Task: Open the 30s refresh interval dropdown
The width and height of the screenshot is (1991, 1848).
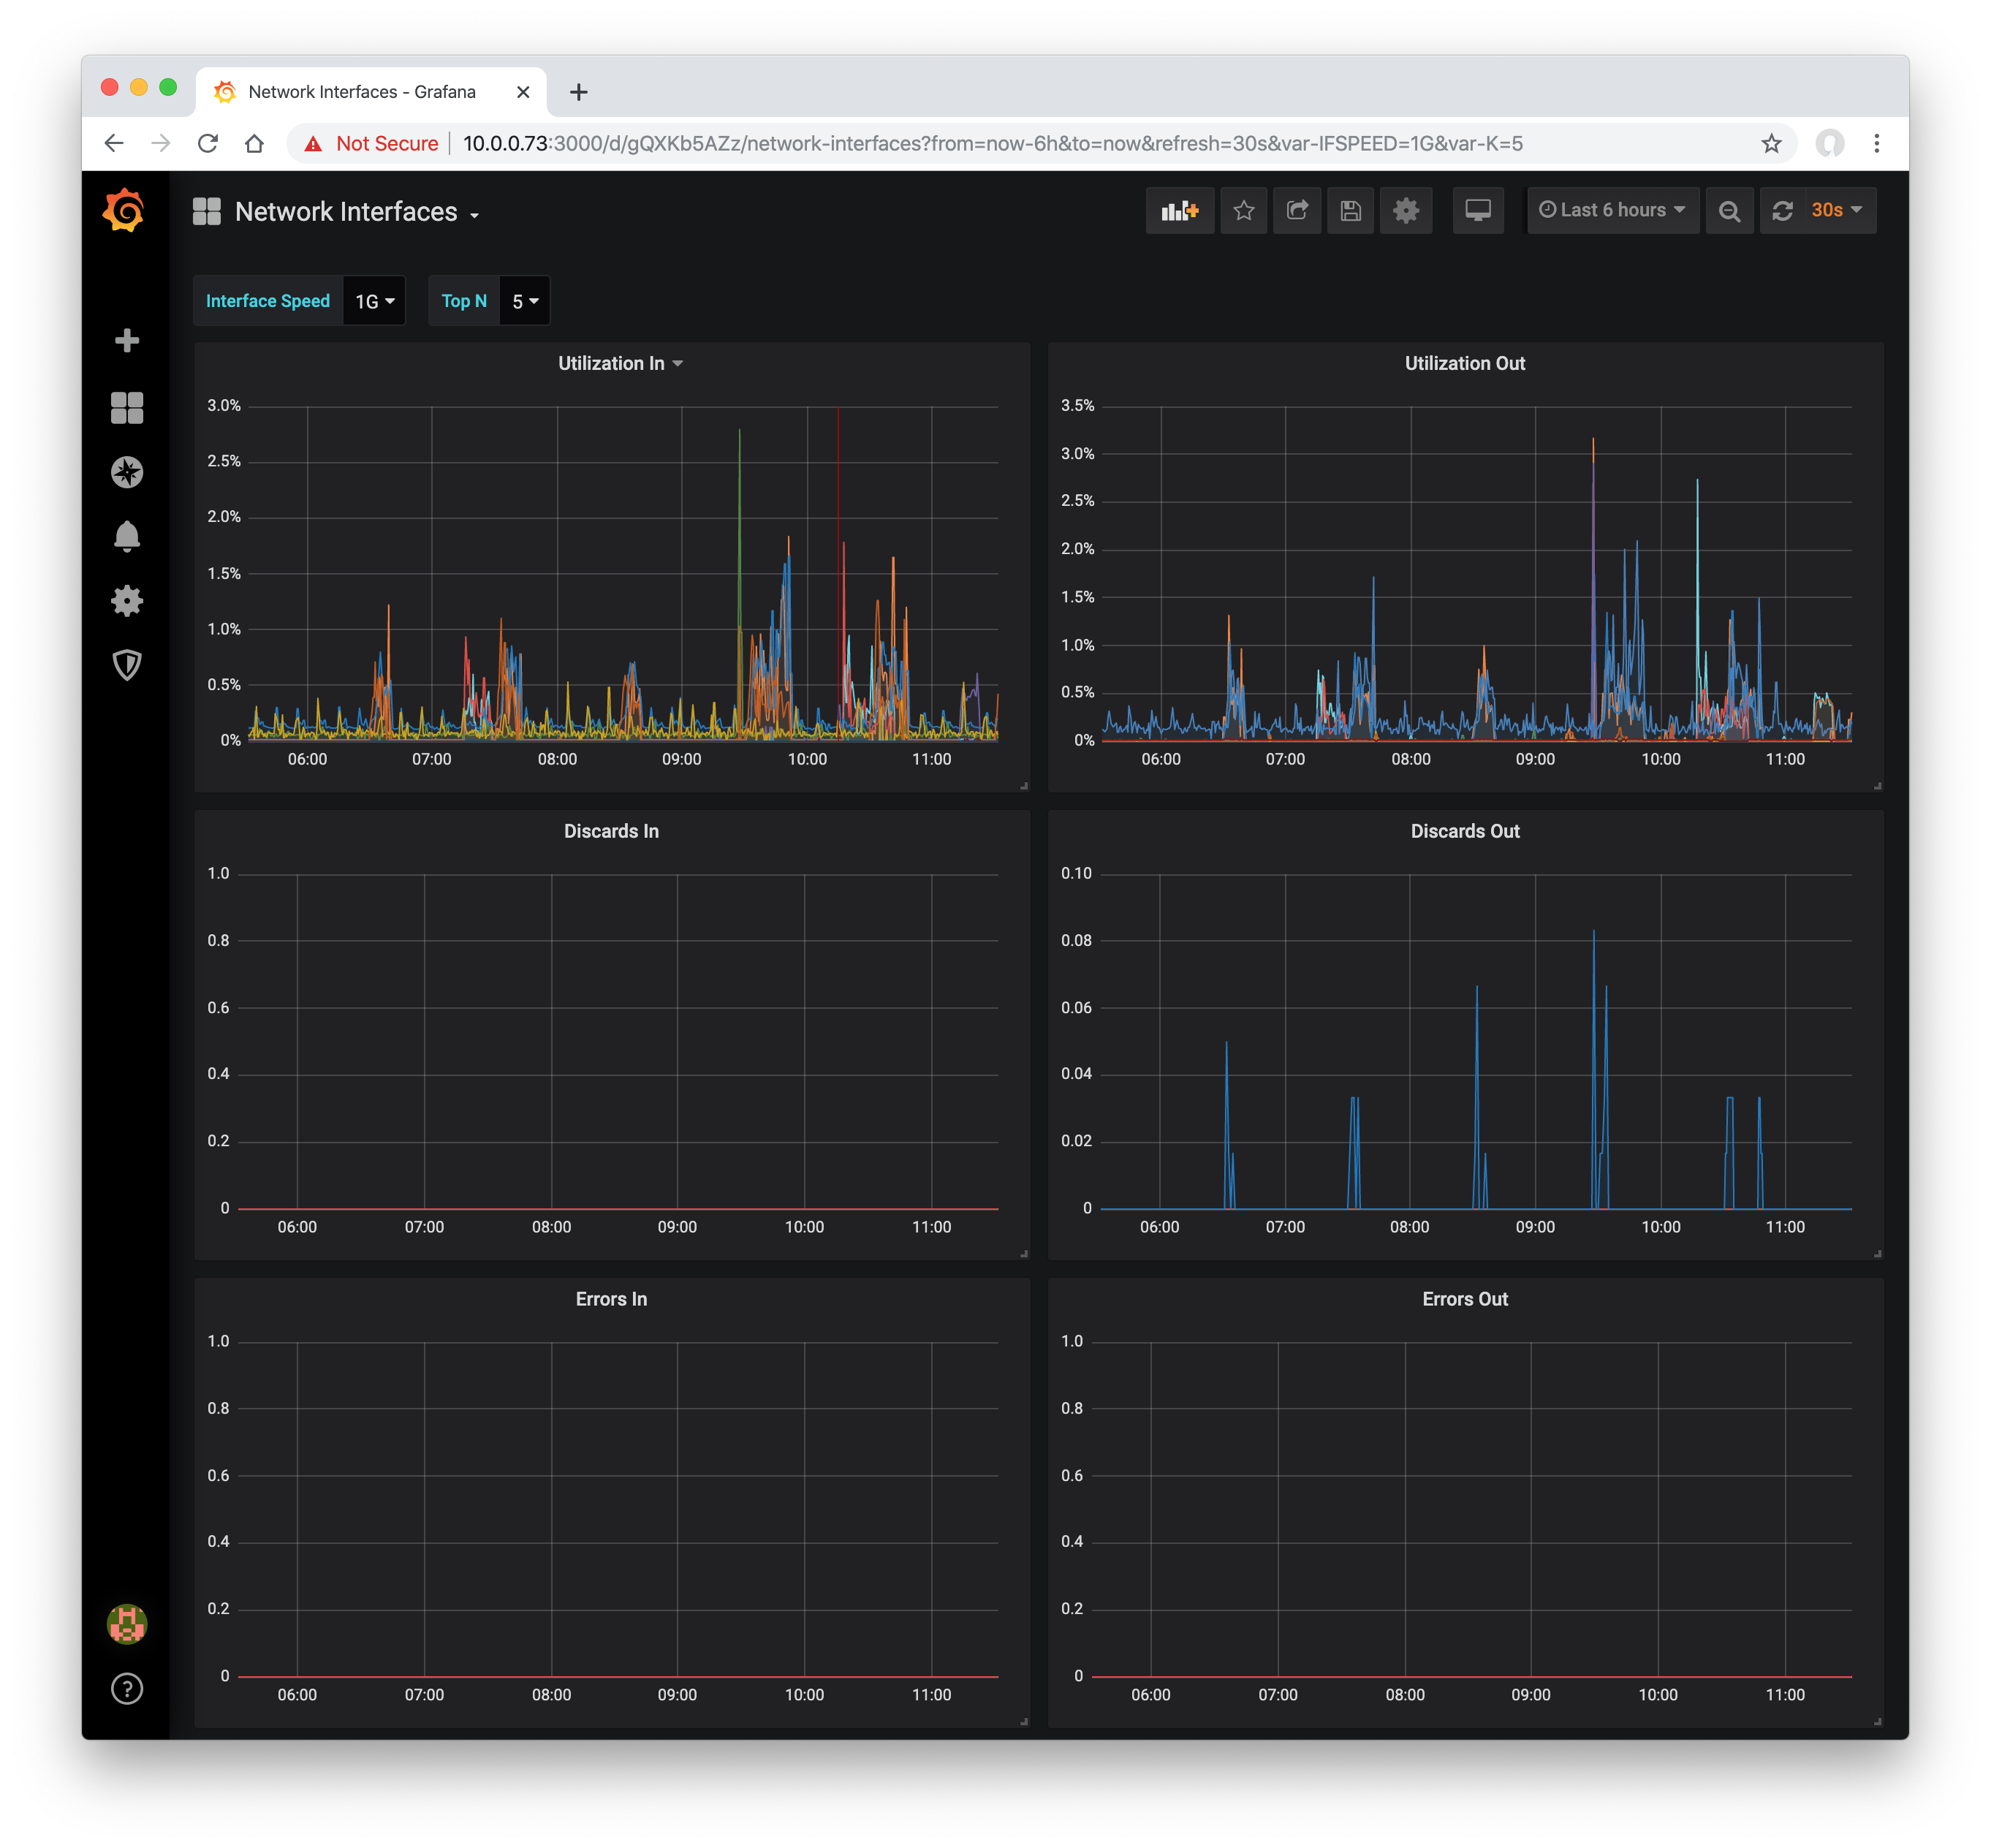Action: tap(1836, 210)
